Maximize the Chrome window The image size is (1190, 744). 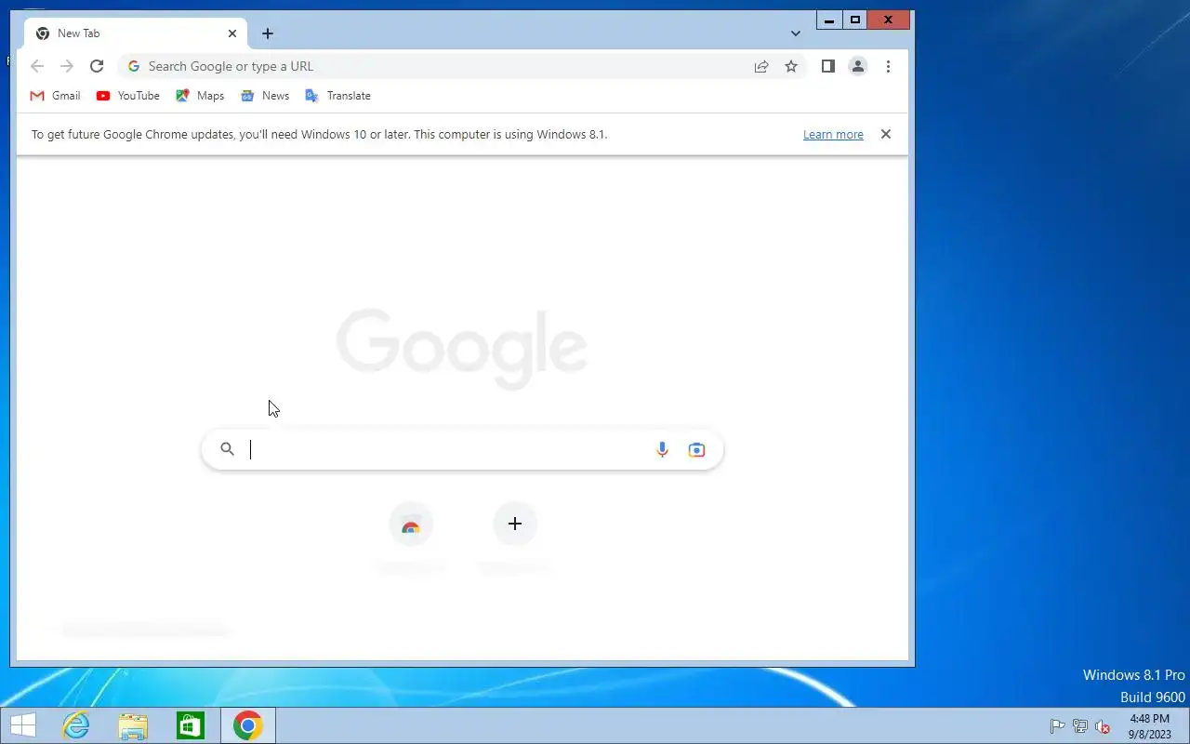click(x=855, y=20)
